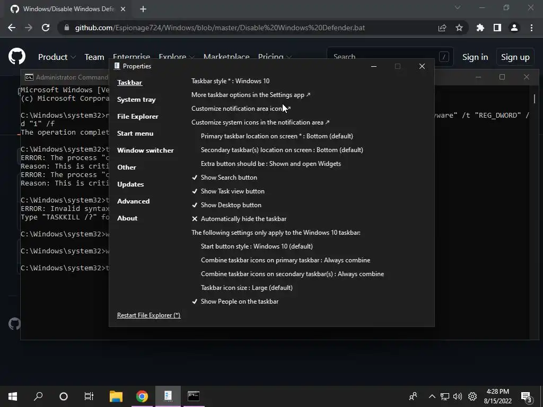Image resolution: width=543 pixels, height=407 pixels.
Task: Open Task View on taskbar
Action: 89,396
